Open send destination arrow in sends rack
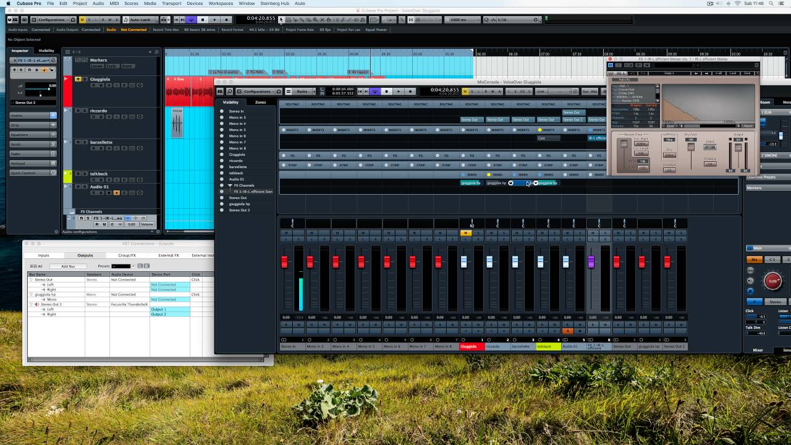Image resolution: width=791 pixels, height=445 pixels. pyautogui.click(x=536, y=183)
